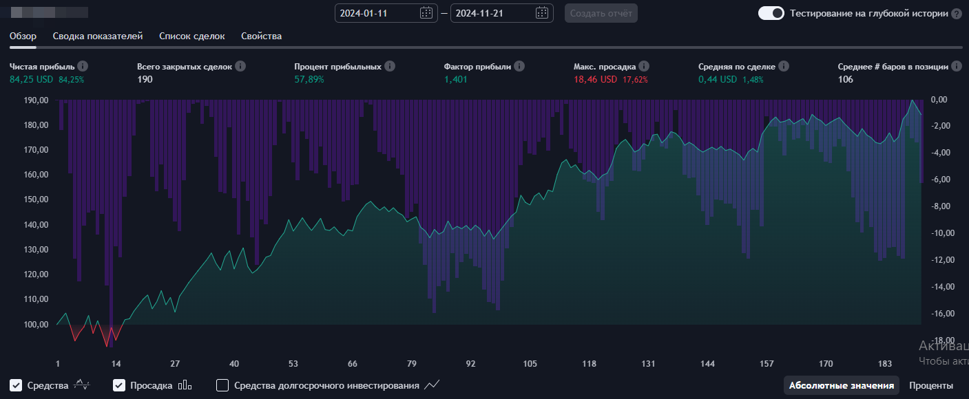This screenshot has height=399, width=969.
Task: Click info icon beside Процент прибыльных
Action: point(390,66)
